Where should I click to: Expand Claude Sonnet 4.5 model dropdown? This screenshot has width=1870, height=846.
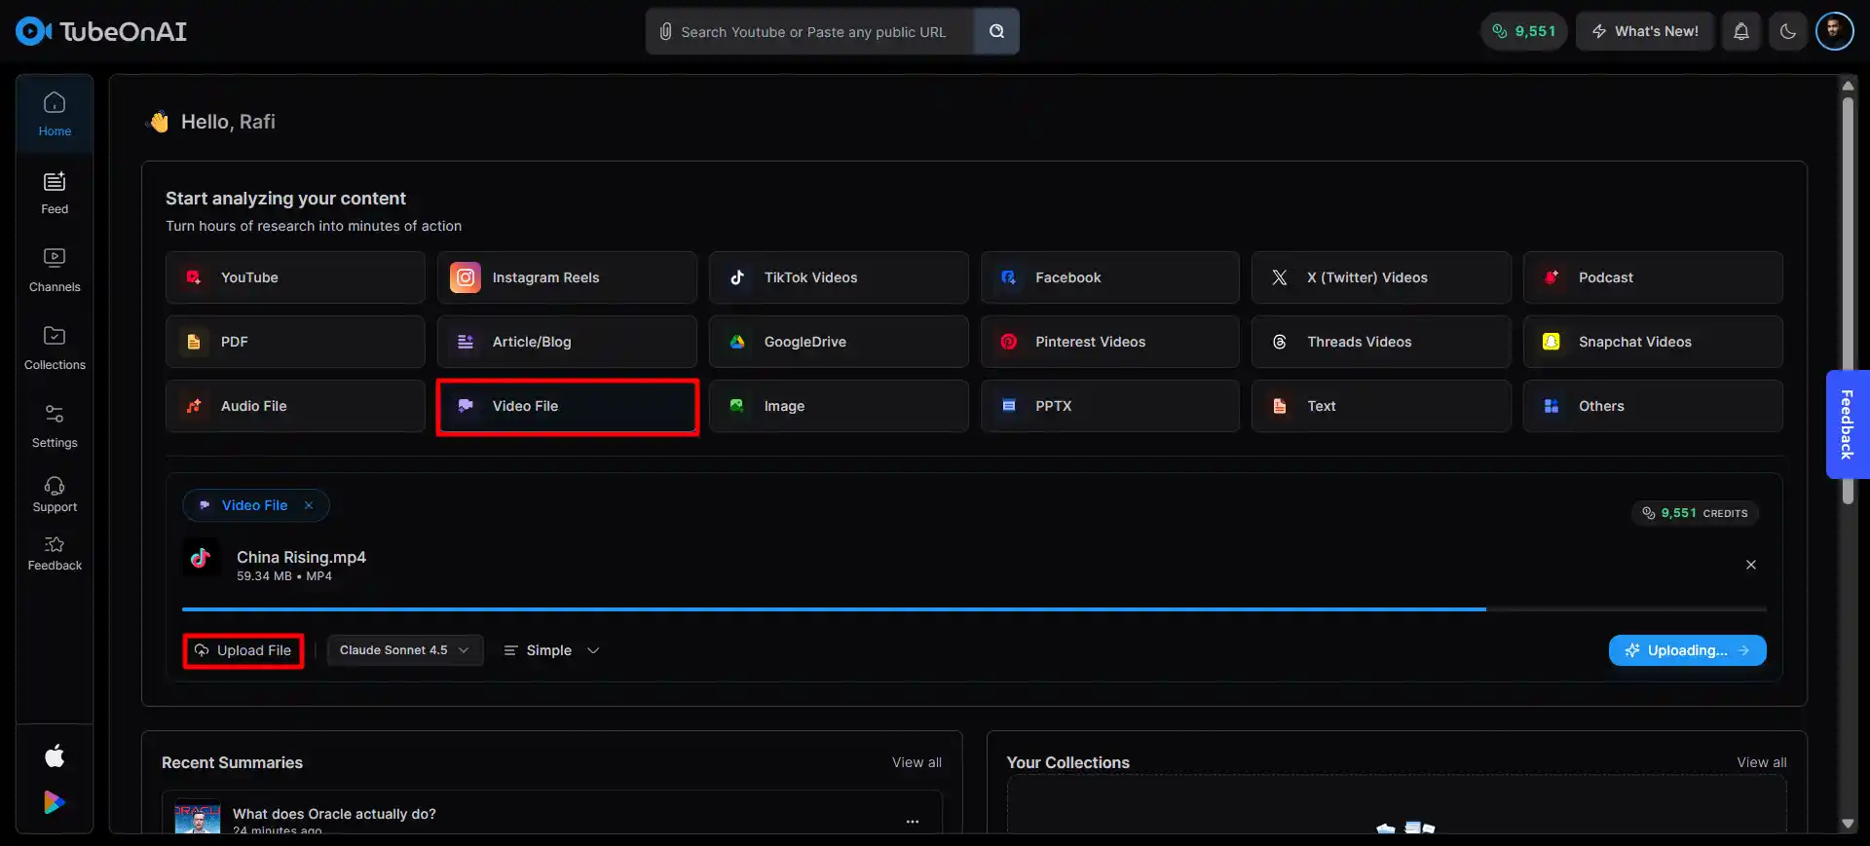click(404, 650)
